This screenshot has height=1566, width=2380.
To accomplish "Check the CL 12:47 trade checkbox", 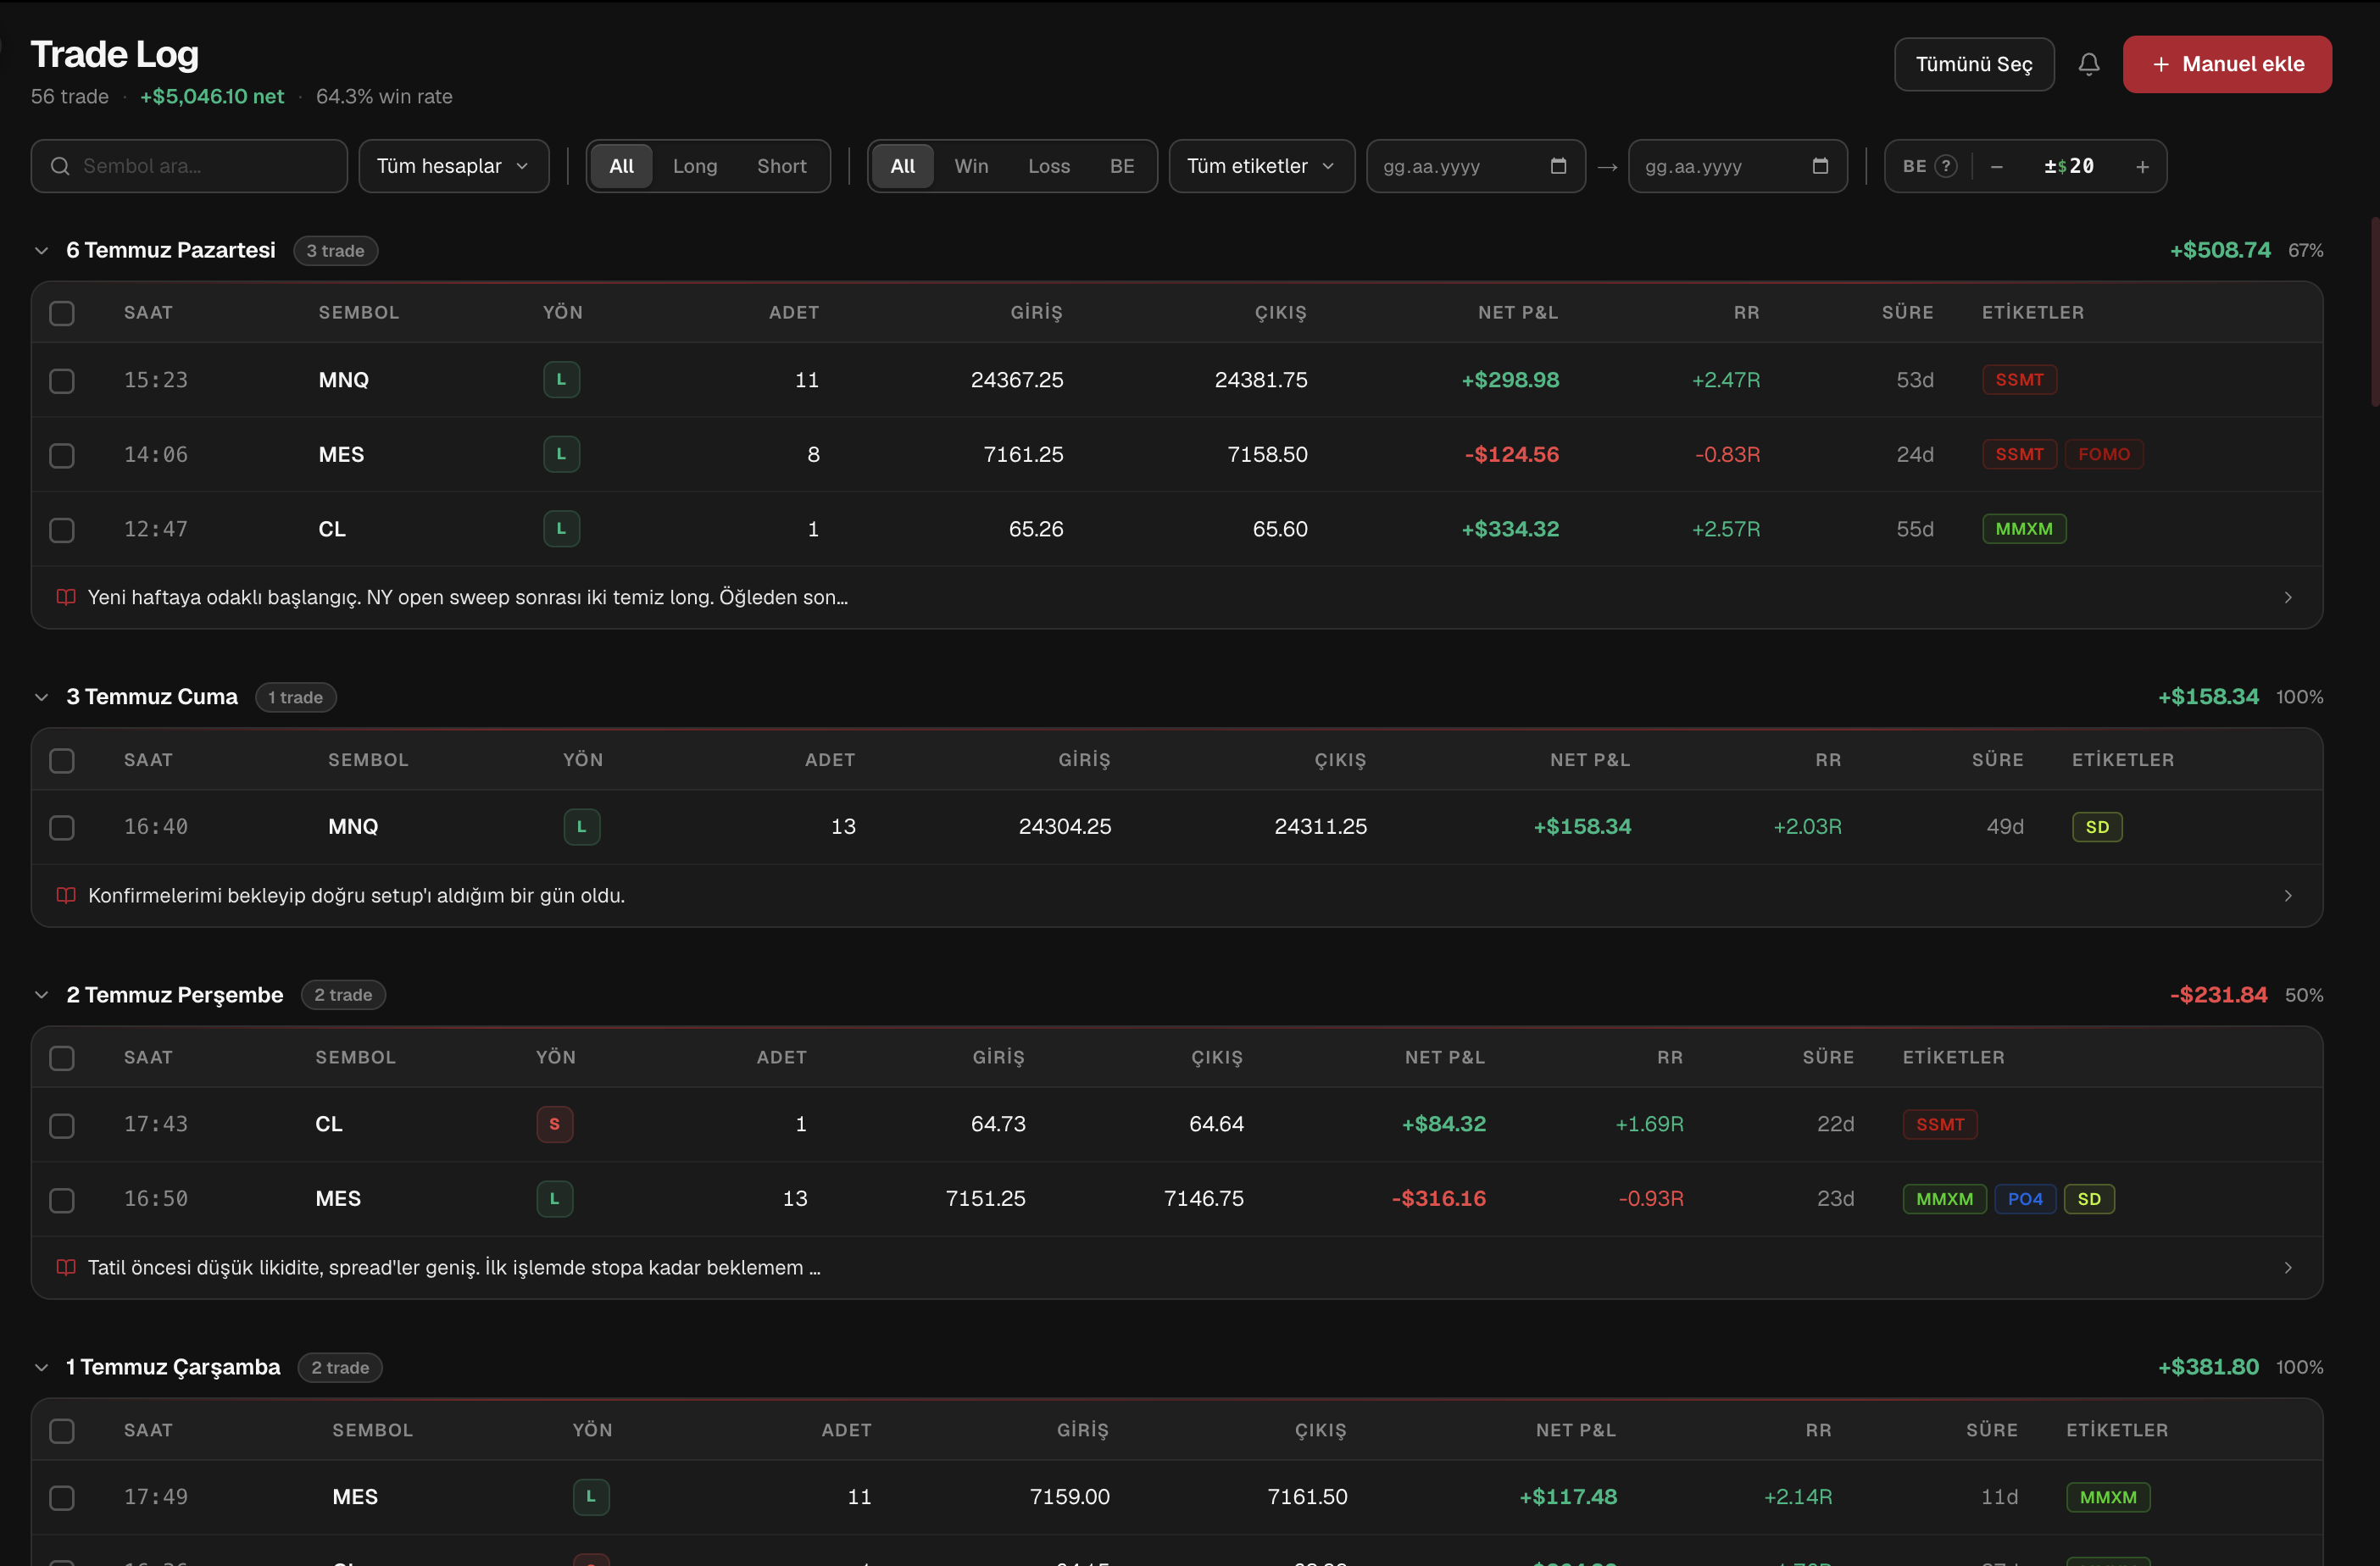I will pos(62,530).
